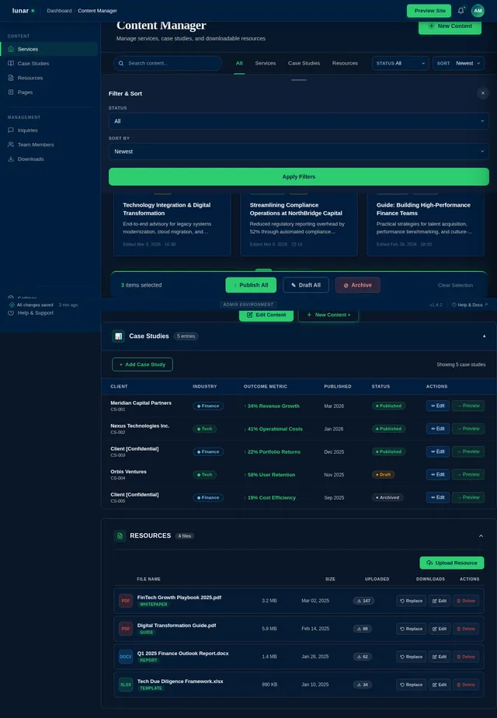Edit the Orbis Ventures case study
497x718 pixels.
coord(437,475)
